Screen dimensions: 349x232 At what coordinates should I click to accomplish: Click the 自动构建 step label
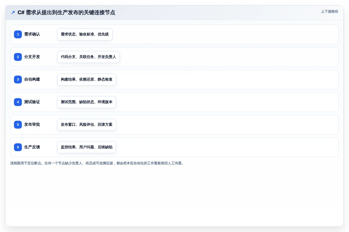[32, 80]
